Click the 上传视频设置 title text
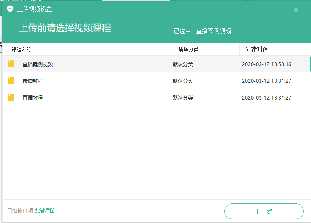 (35, 9)
